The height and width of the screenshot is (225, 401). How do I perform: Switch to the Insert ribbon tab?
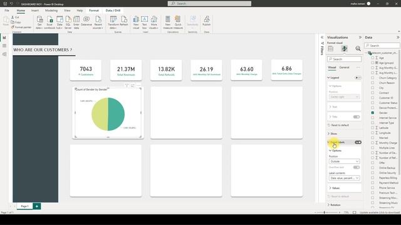[x=35, y=11]
